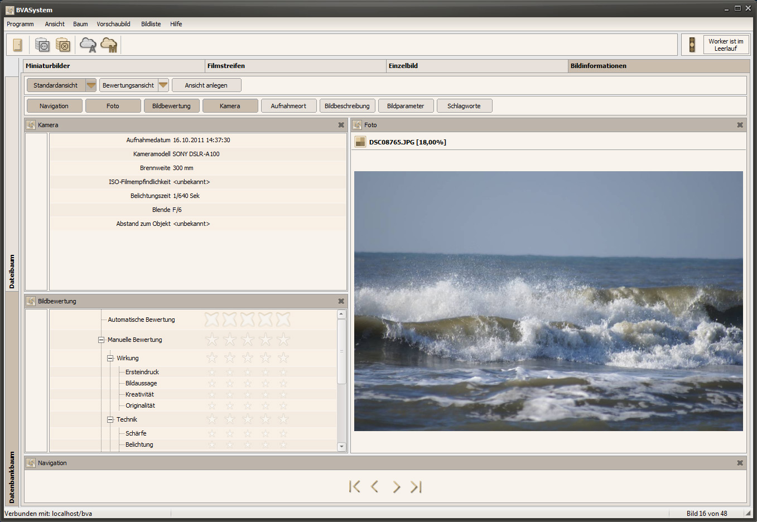Click the cloud icon marked A
The height and width of the screenshot is (522, 757).
click(88, 45)
